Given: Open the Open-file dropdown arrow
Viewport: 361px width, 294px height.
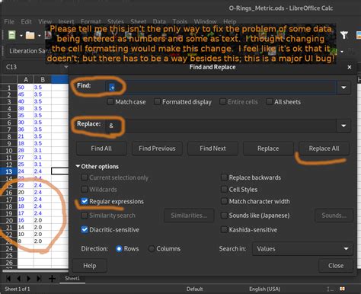Looking at the screenshot, I should tap(40, 35).
